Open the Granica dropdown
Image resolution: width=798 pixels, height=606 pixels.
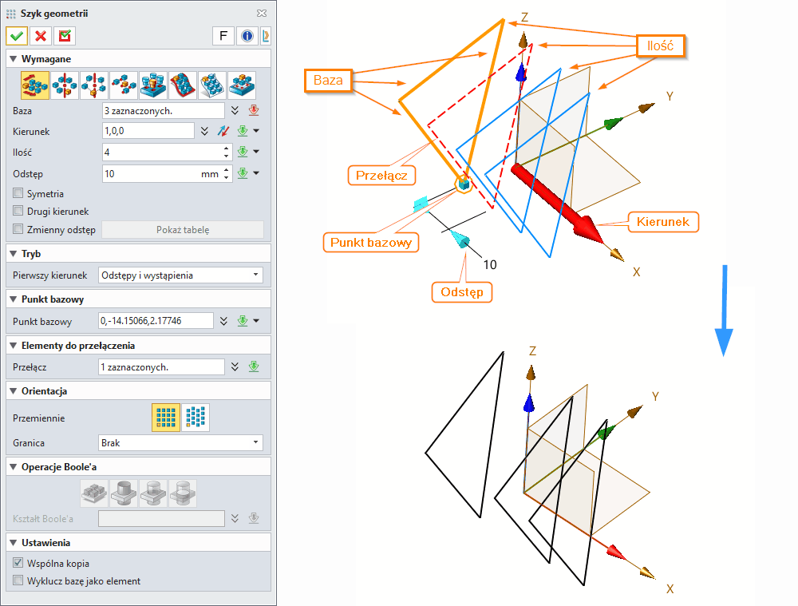[x=180, y=442]
